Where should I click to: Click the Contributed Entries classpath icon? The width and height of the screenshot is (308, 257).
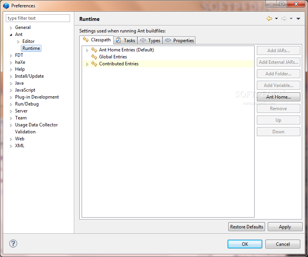pos(94,64)
